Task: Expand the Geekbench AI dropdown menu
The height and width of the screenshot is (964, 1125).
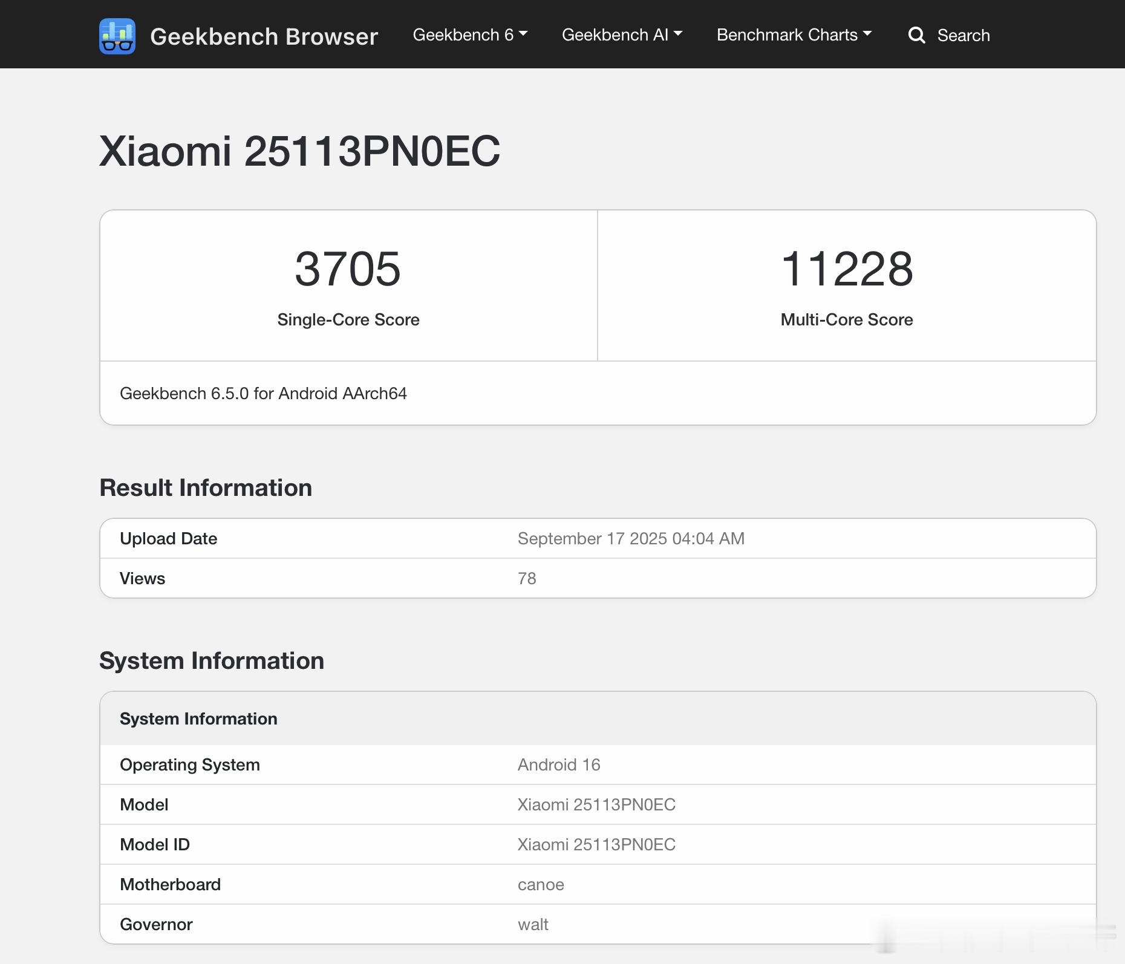Action: point(622,35)
